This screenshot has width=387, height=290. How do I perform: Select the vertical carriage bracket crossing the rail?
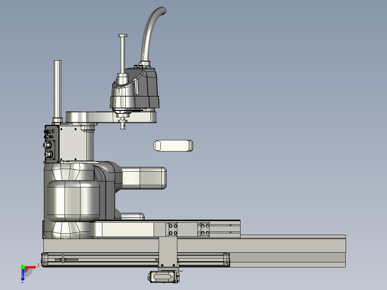(x=168, y=252)
